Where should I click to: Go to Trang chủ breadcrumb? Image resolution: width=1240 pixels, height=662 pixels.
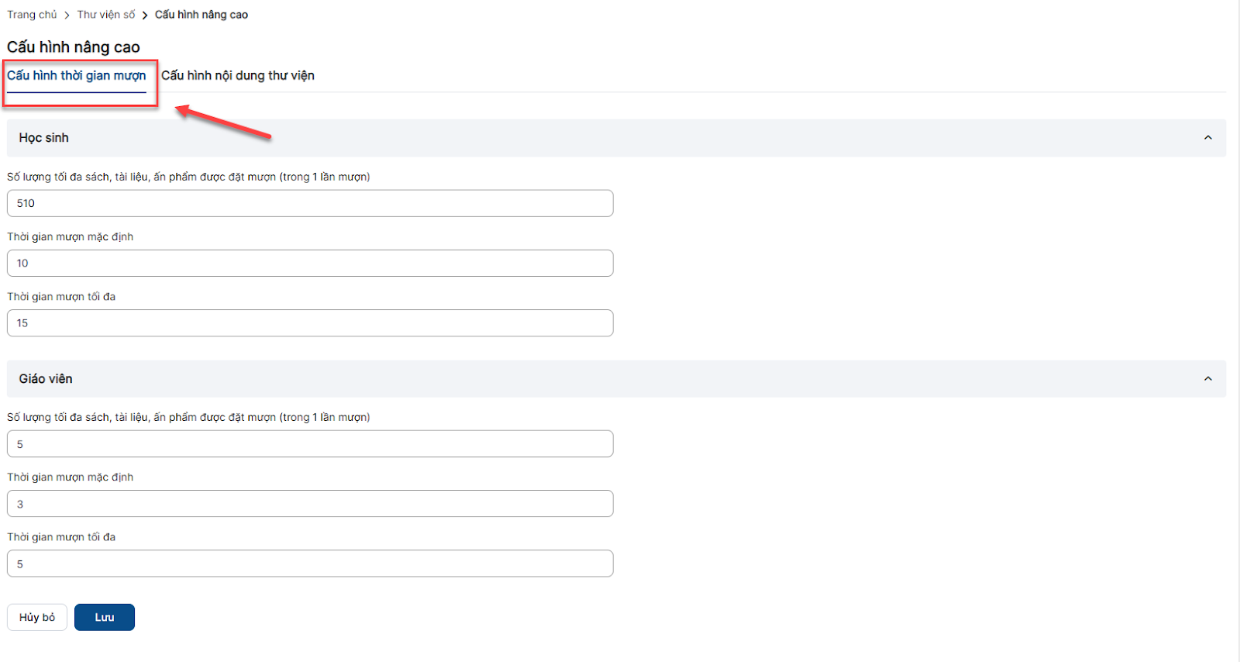(32, 15)
